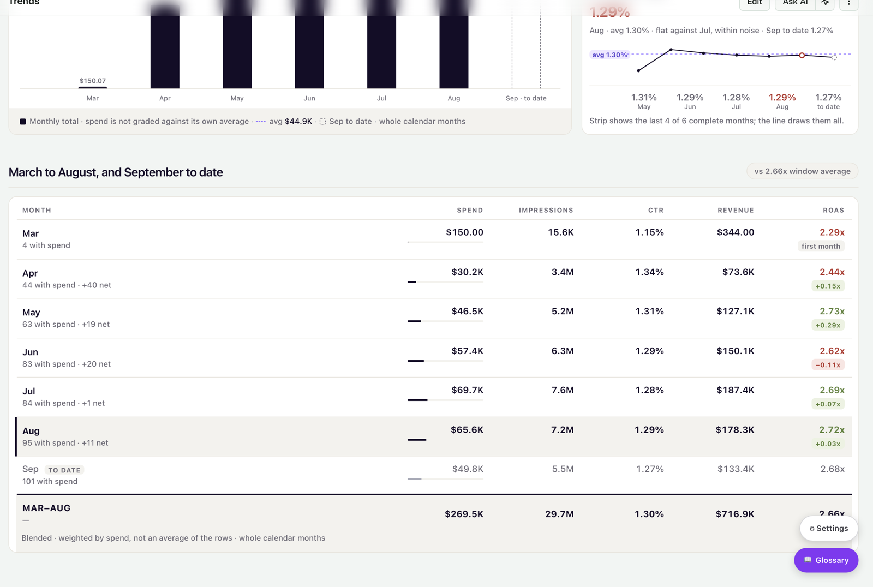This screenshot has width=873, height=587.
Task: Click the 'first month' badge
Action: [821, 247]
